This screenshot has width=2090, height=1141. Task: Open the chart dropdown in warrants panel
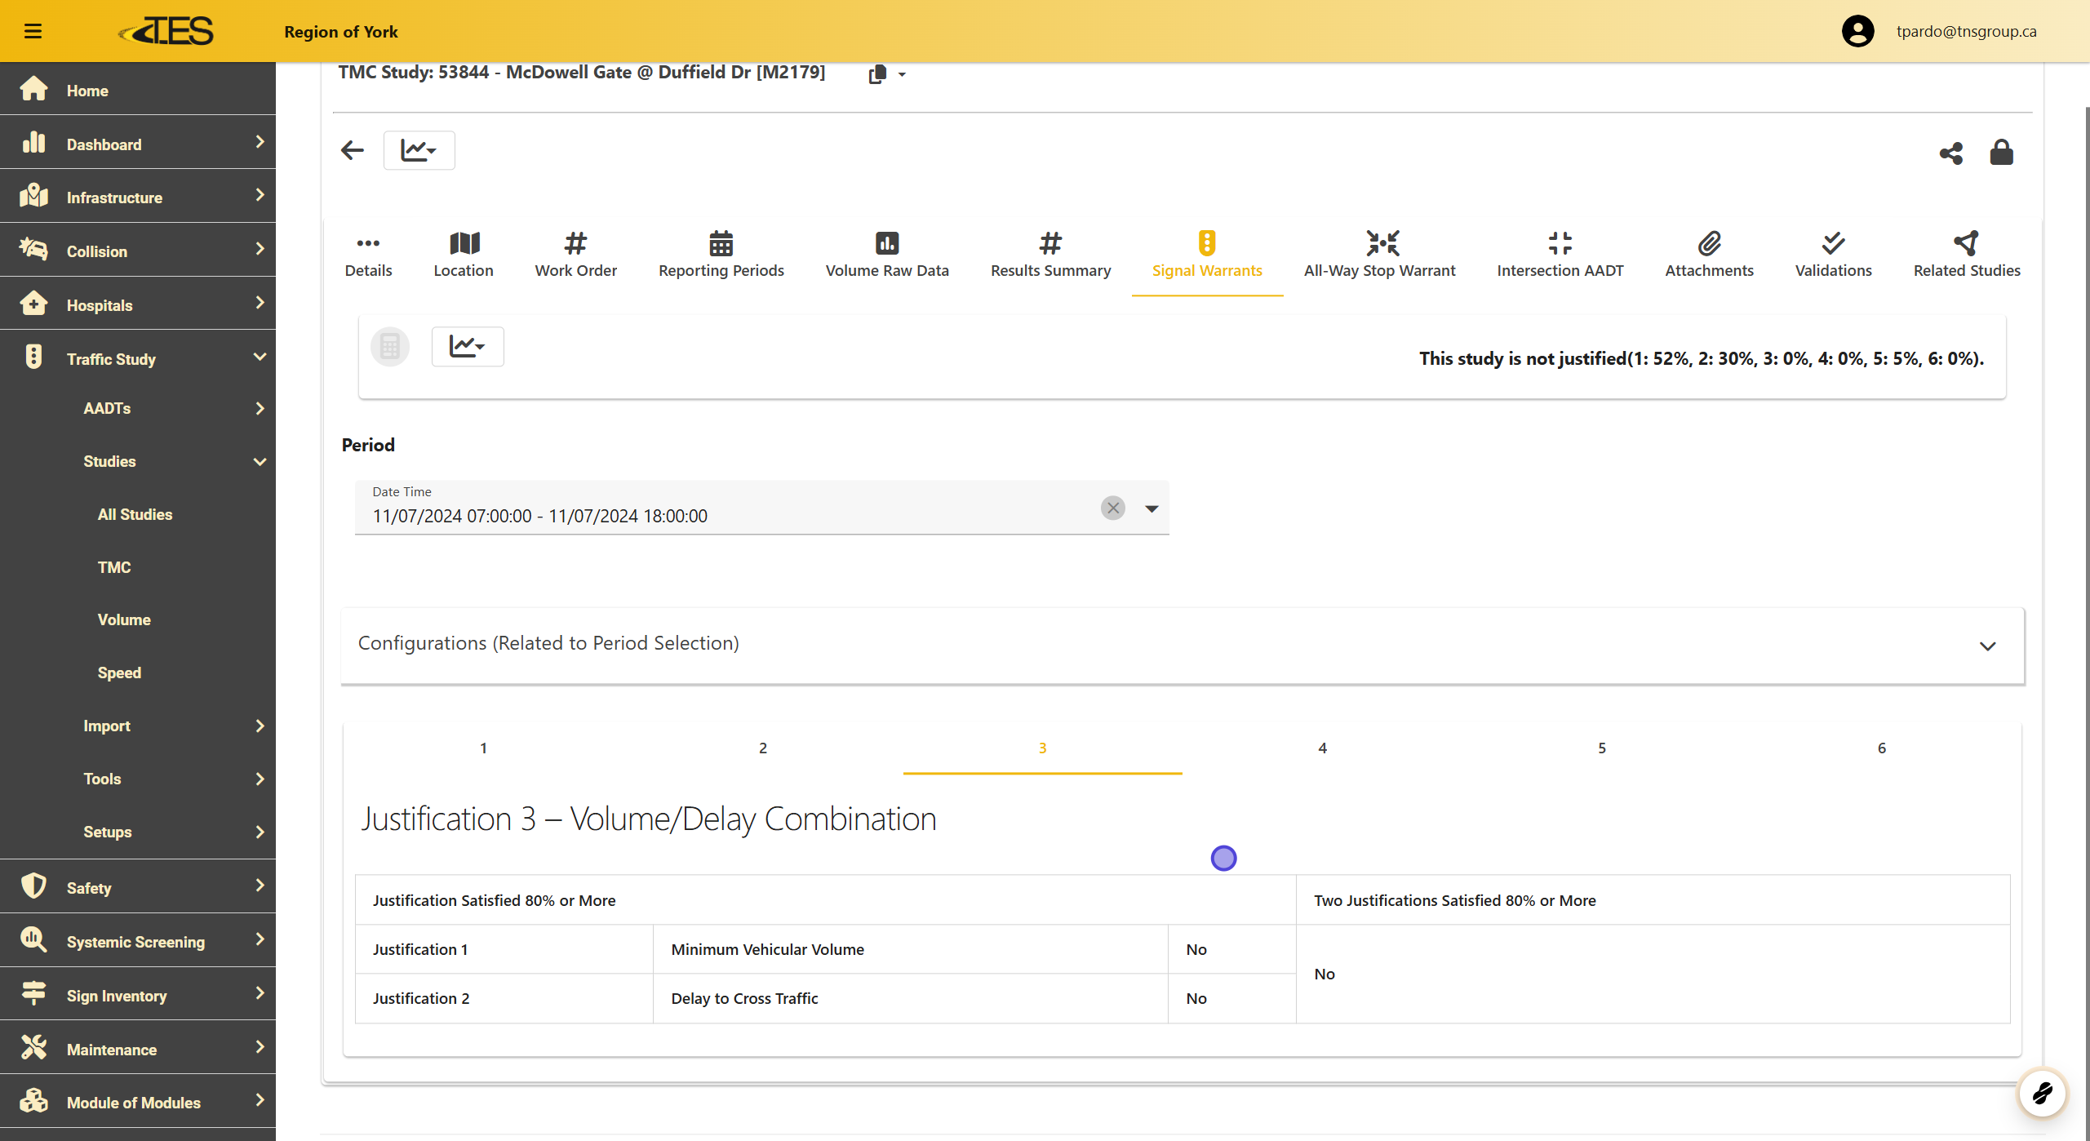pos(467,347)
